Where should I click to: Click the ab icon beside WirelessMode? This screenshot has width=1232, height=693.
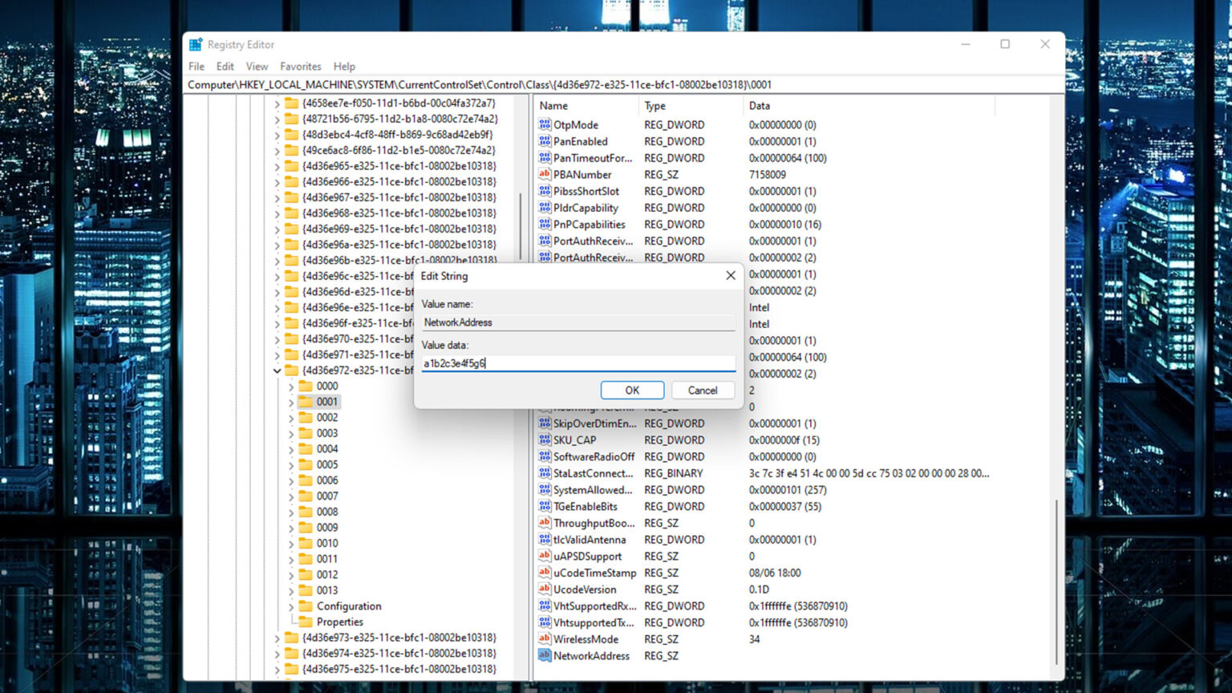click(x=544, y=639)
